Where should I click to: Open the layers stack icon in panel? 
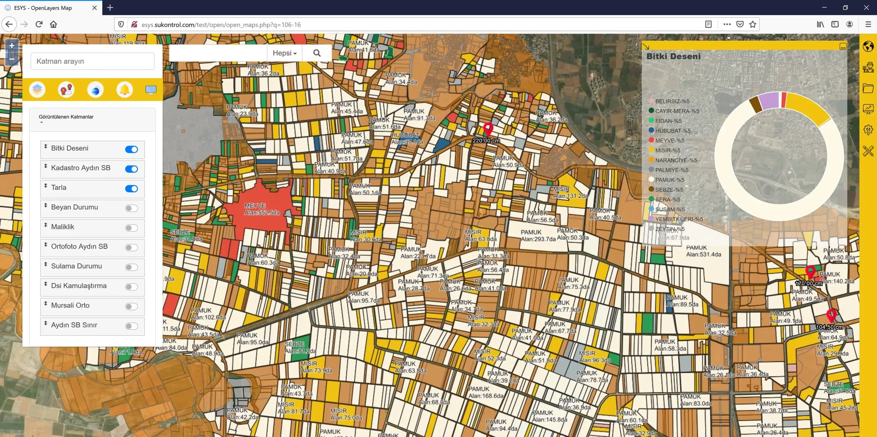tap(37, 90)
